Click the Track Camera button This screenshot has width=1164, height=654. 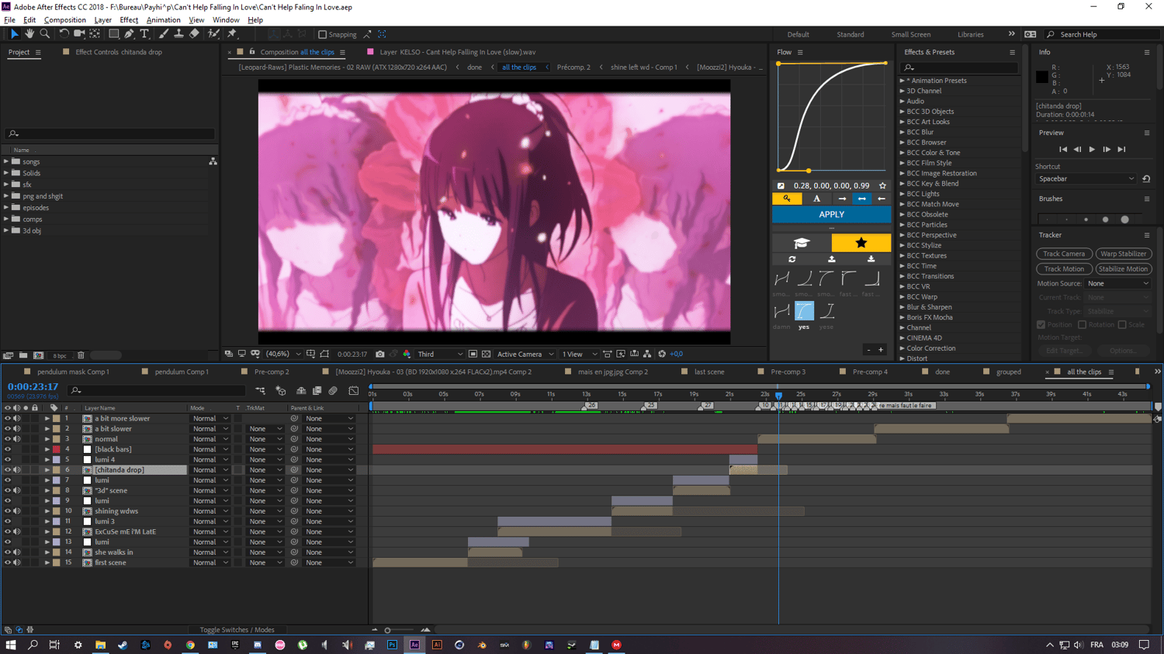(x=1064, y=254)
